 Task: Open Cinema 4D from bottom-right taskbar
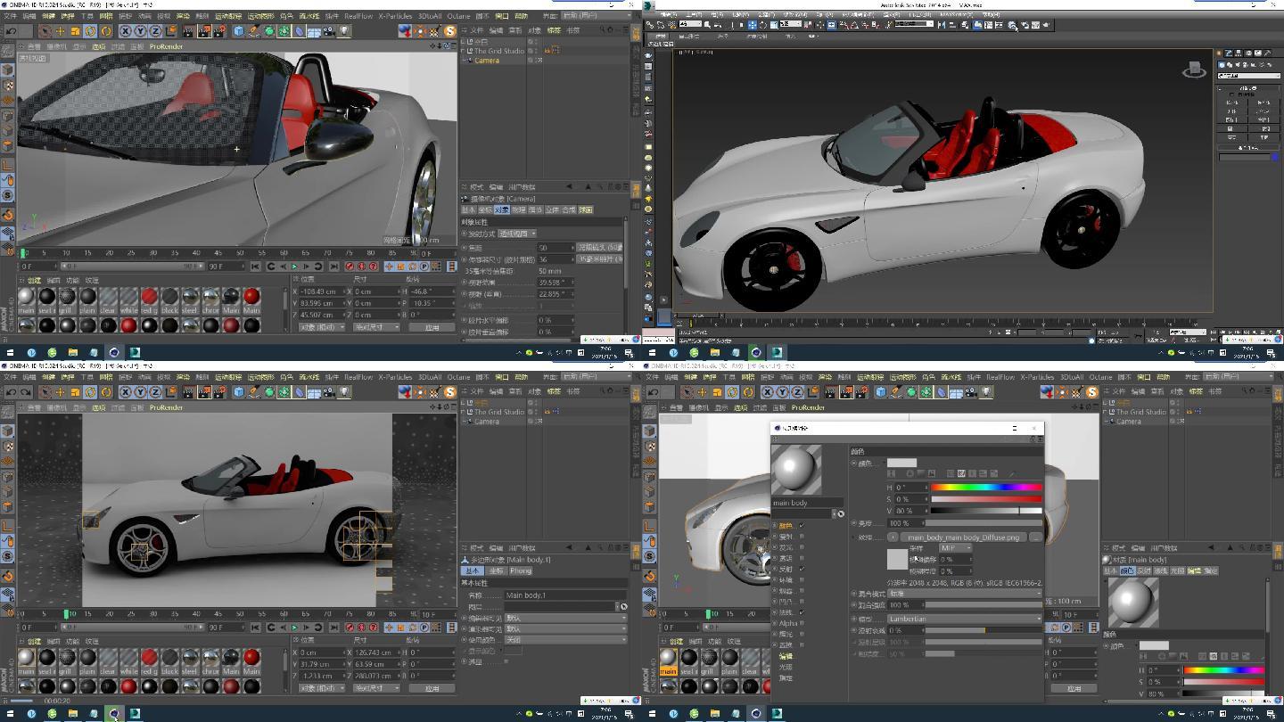(756, 714)
